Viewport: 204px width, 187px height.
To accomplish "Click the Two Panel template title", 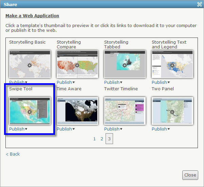I will pyautogui.click(x=163, y=89).
